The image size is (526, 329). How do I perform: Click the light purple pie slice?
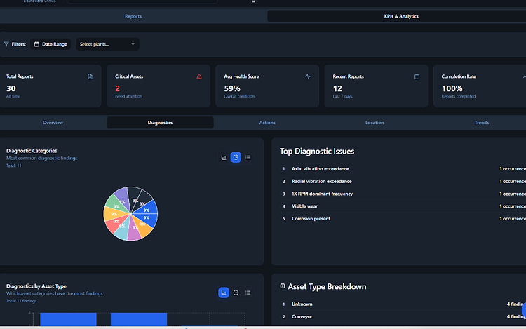[123, 198]
